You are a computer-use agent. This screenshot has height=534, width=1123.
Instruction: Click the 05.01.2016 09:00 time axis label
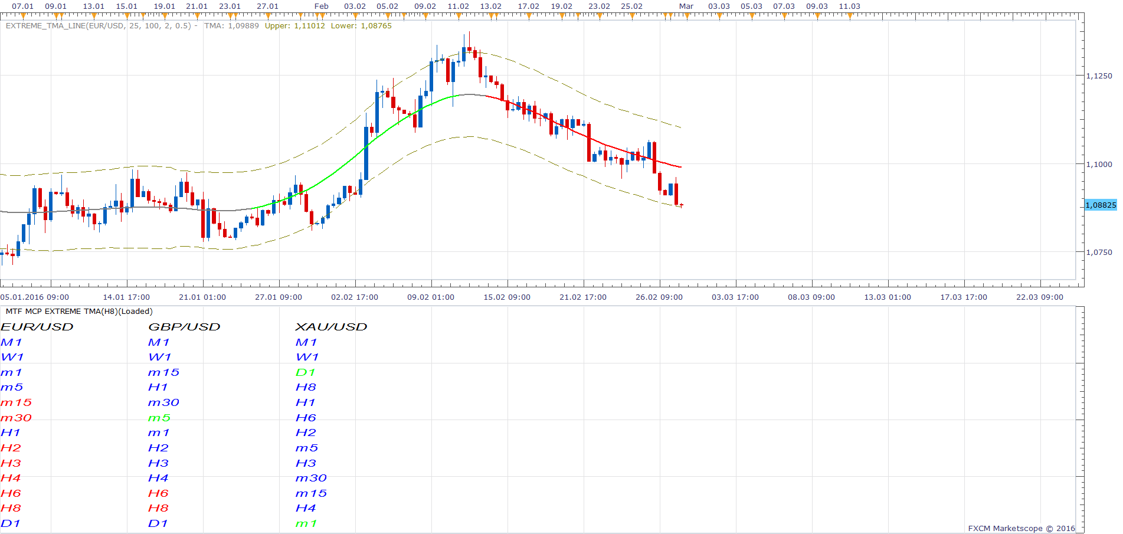tap(35, 297)
